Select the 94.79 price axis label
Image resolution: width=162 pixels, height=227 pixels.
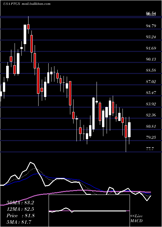coord(151,26)
